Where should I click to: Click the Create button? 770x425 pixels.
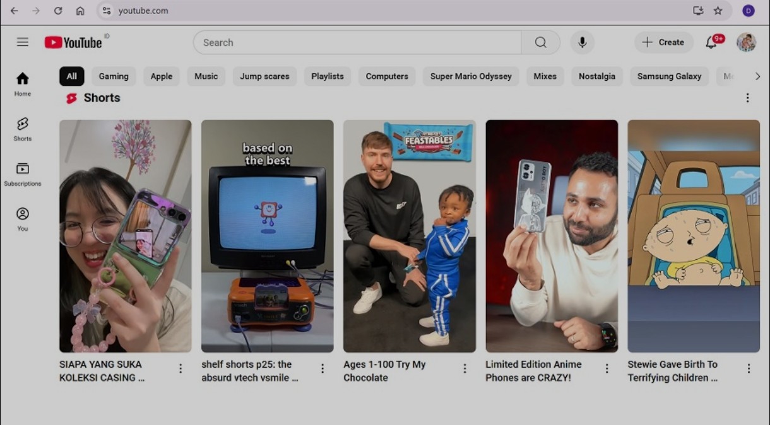click(663, 42)
